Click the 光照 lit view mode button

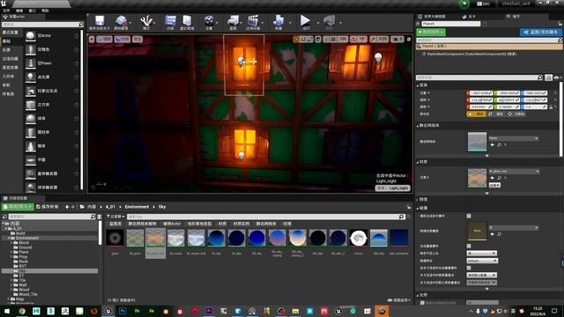click(122, 39)
